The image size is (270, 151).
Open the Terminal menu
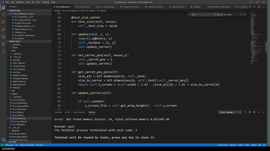tap(46, 2)
